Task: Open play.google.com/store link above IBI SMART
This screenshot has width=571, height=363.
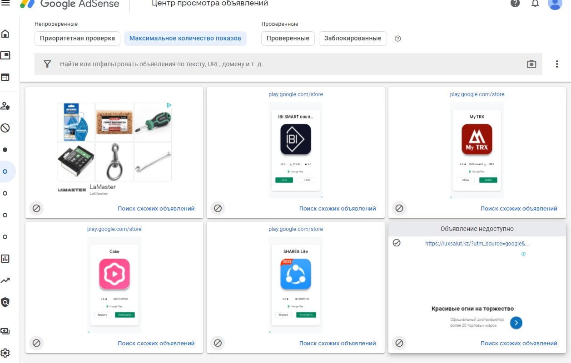Action: 296,94
